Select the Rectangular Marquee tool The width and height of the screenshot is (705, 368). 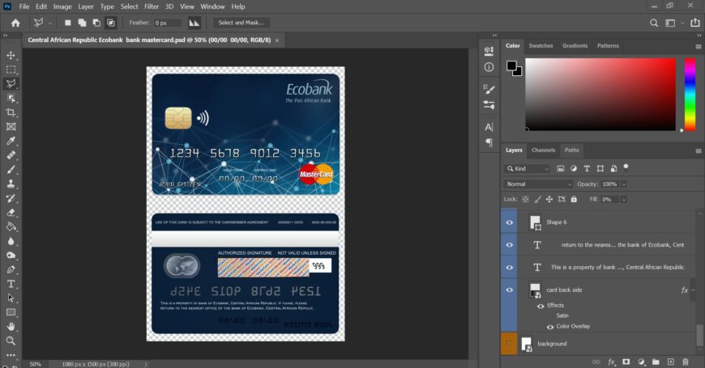(11, 70)
